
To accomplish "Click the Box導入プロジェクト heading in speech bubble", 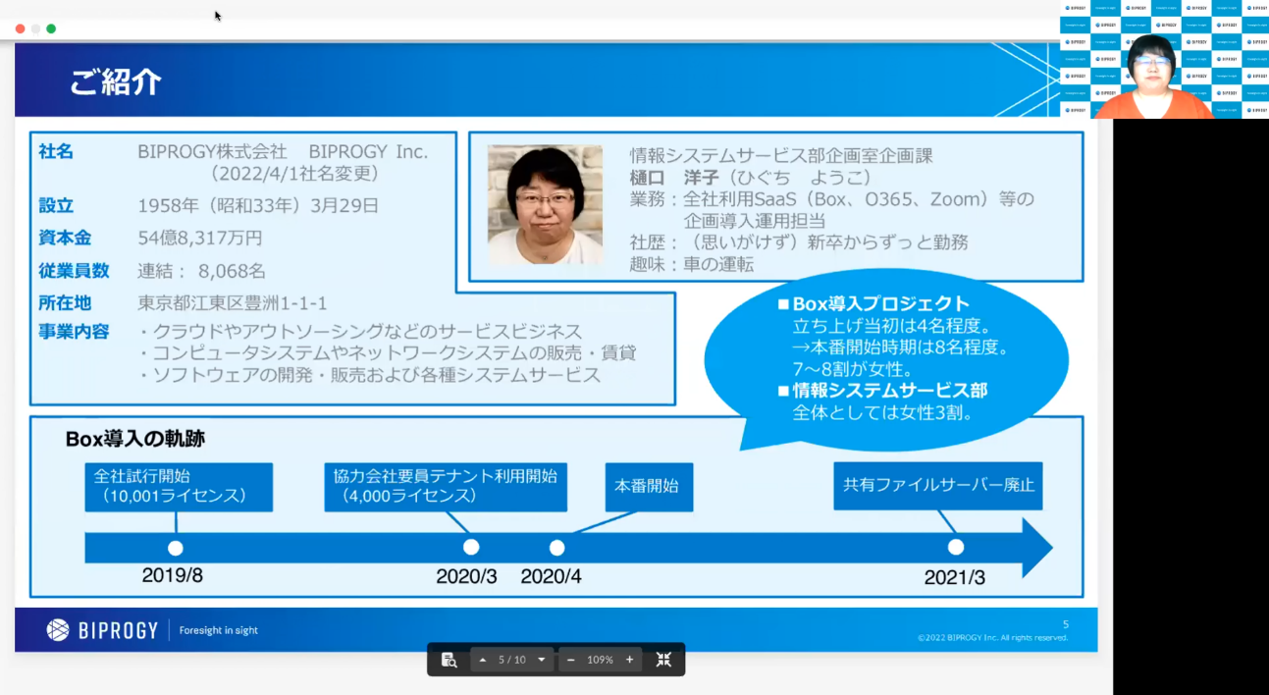I will point(880,304).
